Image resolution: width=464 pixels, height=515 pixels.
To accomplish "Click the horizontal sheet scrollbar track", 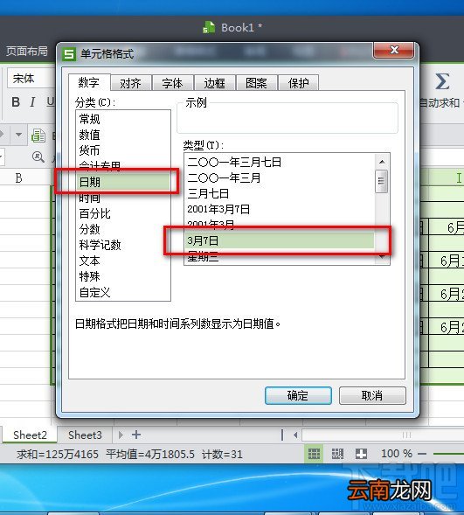I will (x=383, y=435).
